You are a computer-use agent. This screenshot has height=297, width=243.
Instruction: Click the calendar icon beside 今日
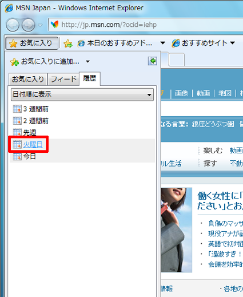(17, 156)
